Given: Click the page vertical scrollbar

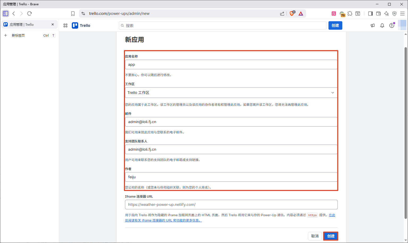Looking at the screenshot, I should coord(406,133).
